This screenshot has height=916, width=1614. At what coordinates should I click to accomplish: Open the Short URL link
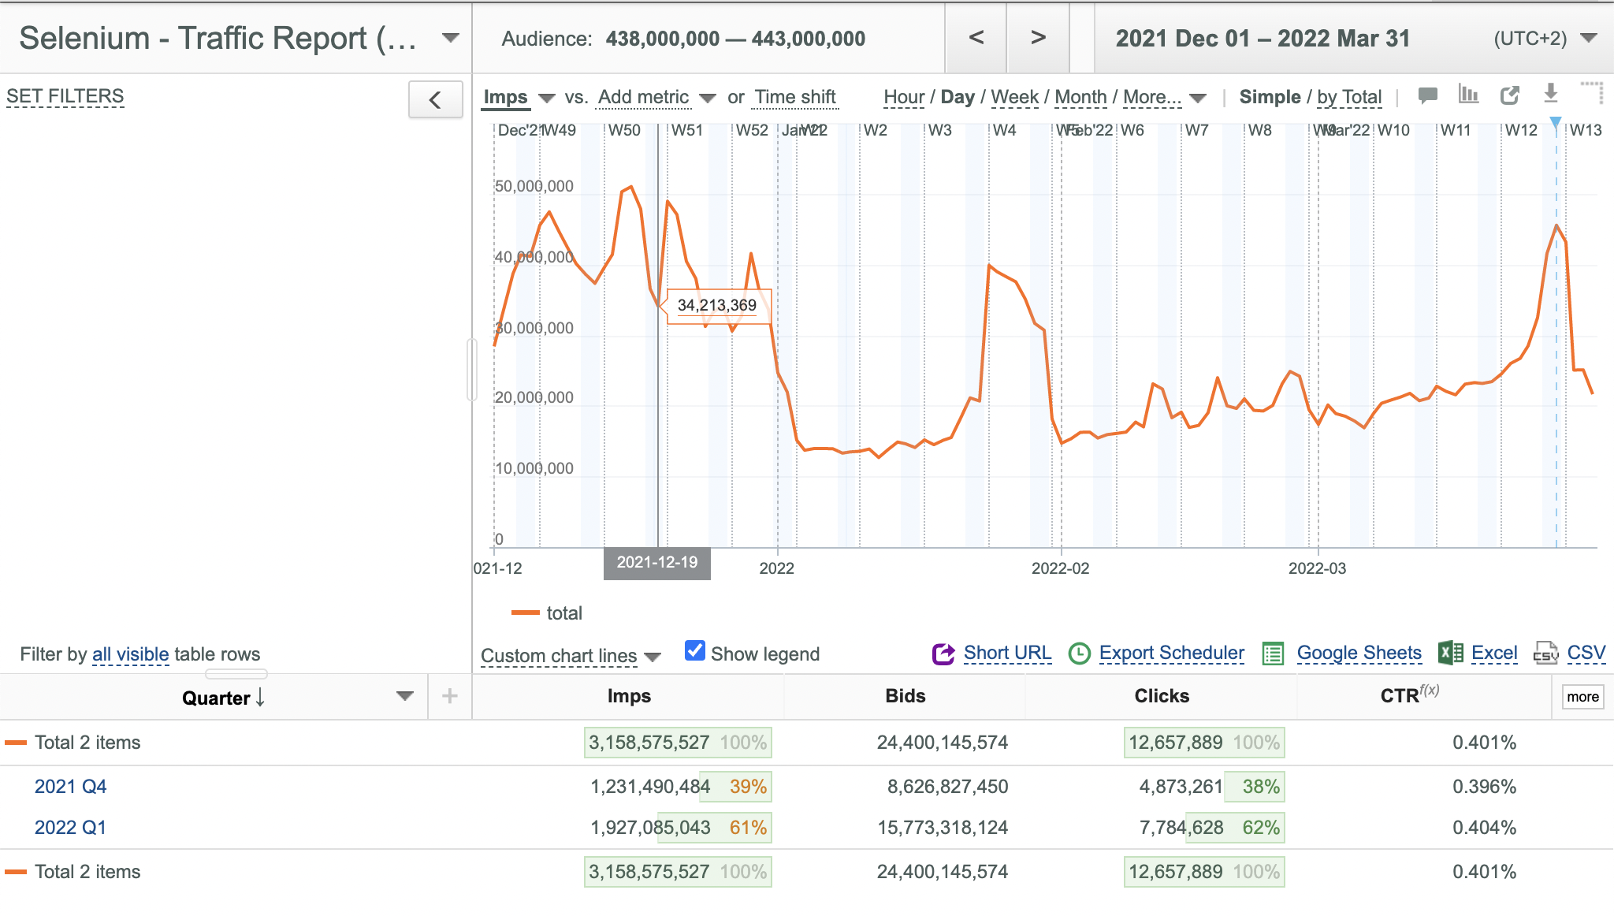[1007, 653]
